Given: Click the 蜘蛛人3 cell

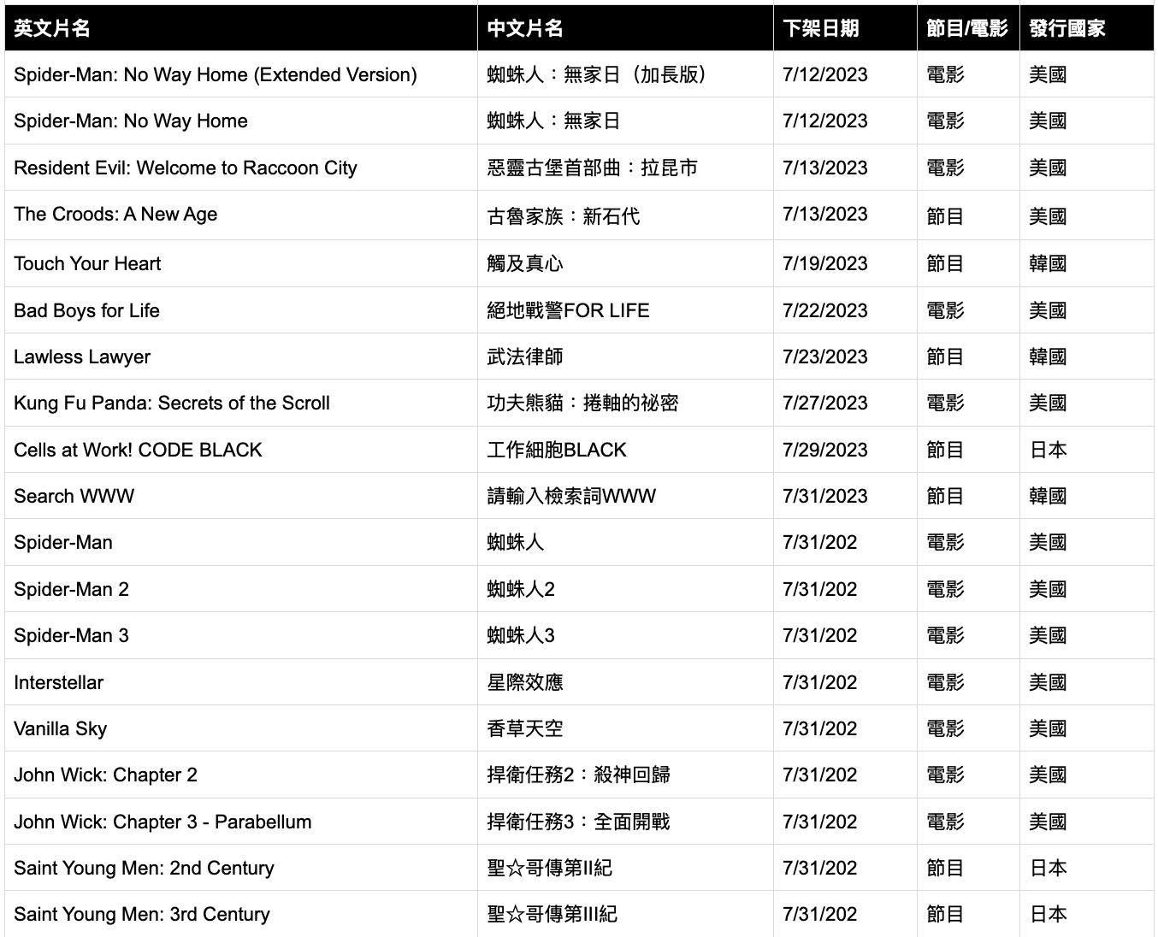Looking at the screenshot, I should pos(625,635).
